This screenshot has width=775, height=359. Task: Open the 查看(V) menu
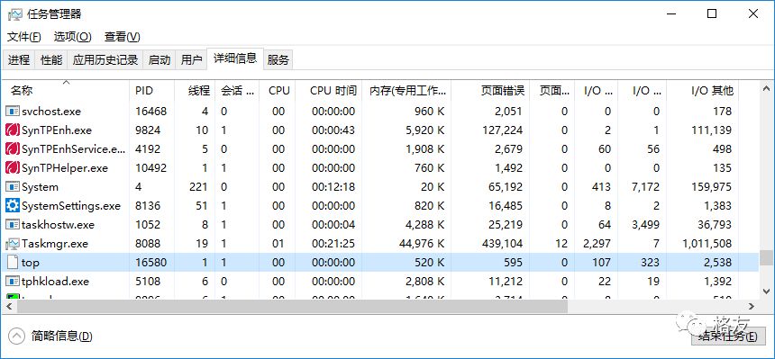coord(122,37)
